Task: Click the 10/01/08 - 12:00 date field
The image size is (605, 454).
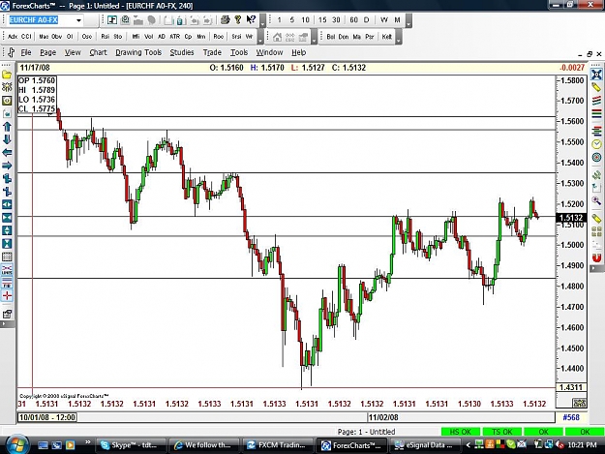Action: [x=47, y=417]
